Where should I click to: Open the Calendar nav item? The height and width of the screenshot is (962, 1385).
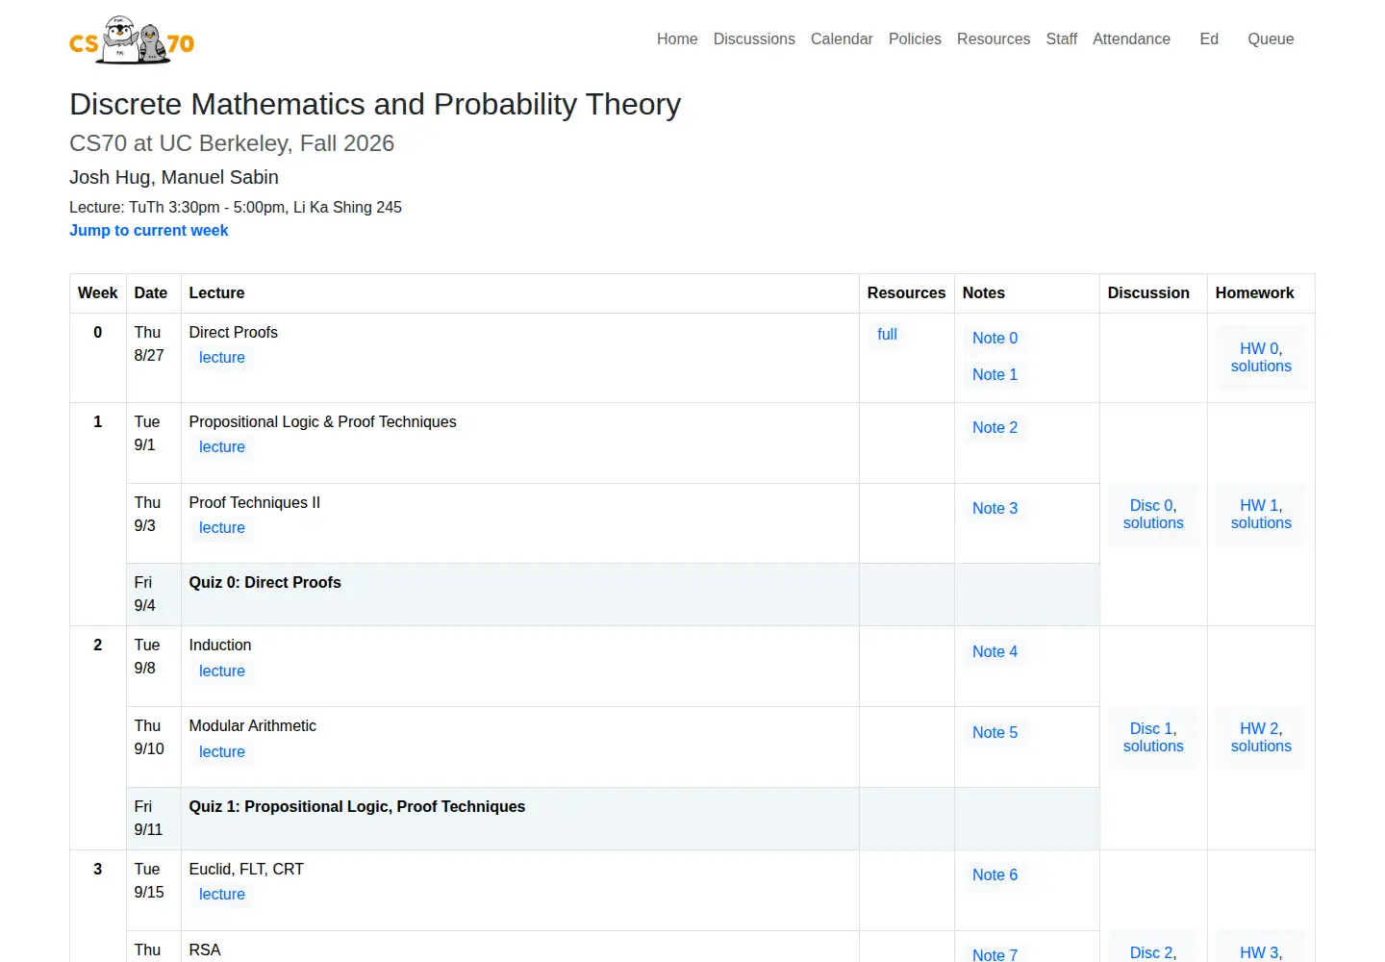pyautogui.click(x=842, y=38)
